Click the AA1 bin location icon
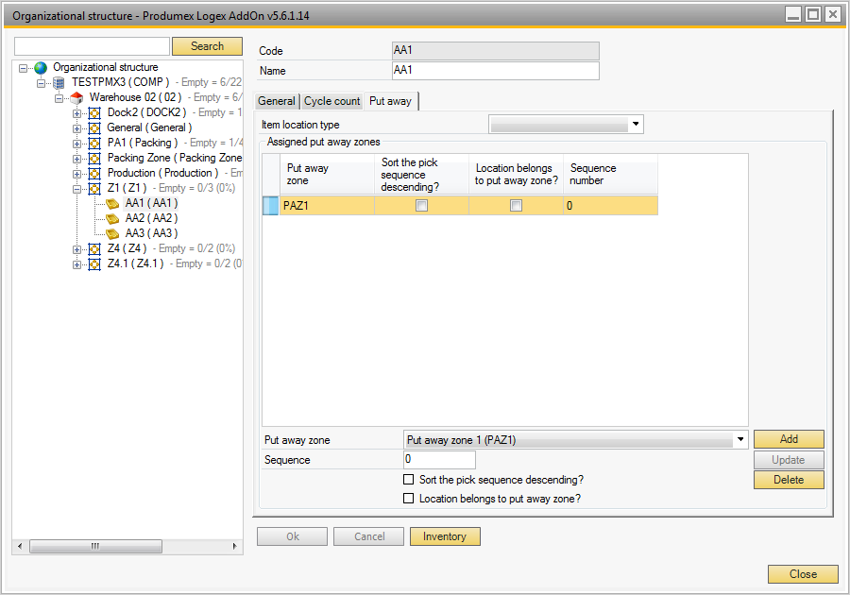The height and width of the screenshot is (595, 850). pyautogui.click(x=112, y=204)
